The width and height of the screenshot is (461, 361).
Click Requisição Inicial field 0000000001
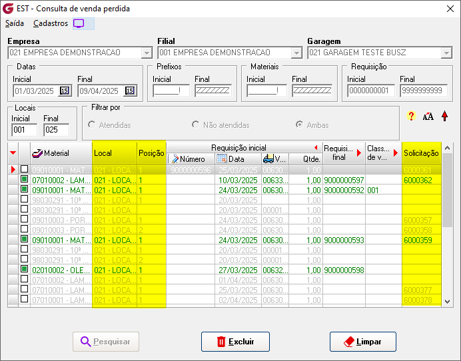371,91
